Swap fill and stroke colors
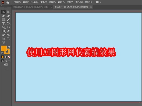 pos(9,47)
